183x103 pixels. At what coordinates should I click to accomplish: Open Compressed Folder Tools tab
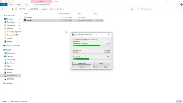(41, 5)
